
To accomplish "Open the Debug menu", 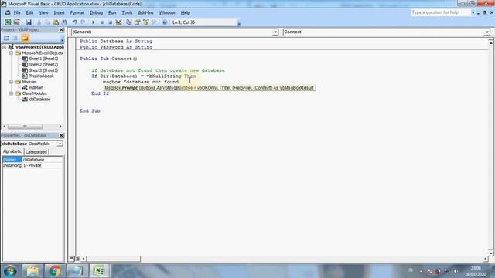I will pyautogui.click(x=96, y=12).
